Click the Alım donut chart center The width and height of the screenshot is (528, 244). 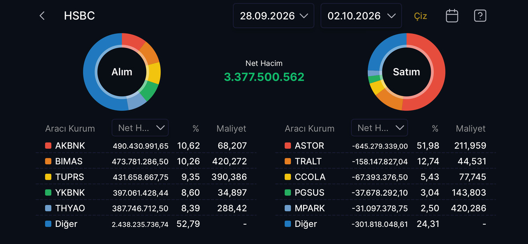[122, 72]
